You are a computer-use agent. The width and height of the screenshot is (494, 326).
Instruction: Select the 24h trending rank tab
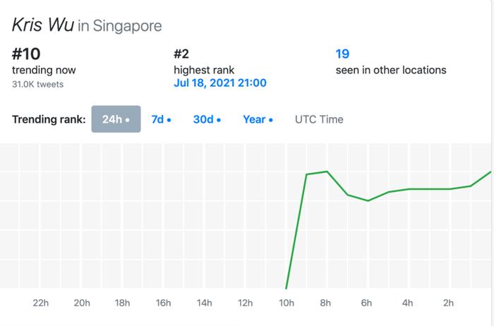coord(116,119)
